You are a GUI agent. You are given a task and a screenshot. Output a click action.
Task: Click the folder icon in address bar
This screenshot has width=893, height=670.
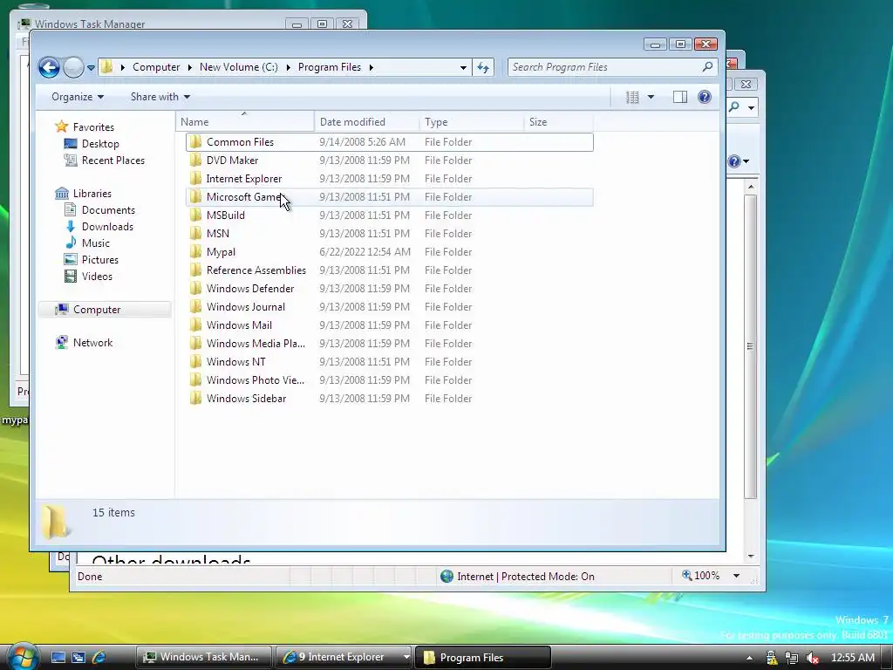tap(106, 67)
